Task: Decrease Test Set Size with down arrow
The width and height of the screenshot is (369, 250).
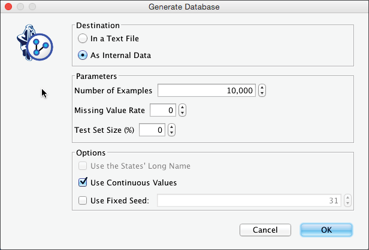Action: (172, 133)
